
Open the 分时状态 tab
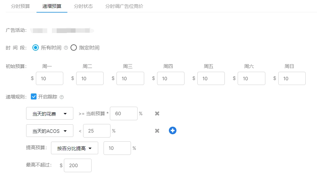(x=83, y=6)
